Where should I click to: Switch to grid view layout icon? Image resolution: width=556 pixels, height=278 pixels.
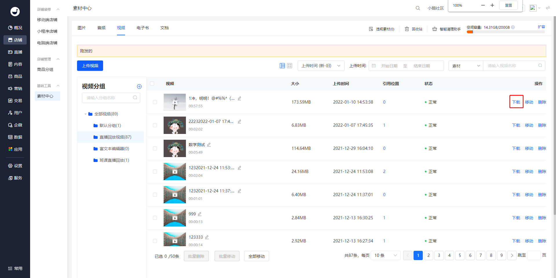[290, 66]
